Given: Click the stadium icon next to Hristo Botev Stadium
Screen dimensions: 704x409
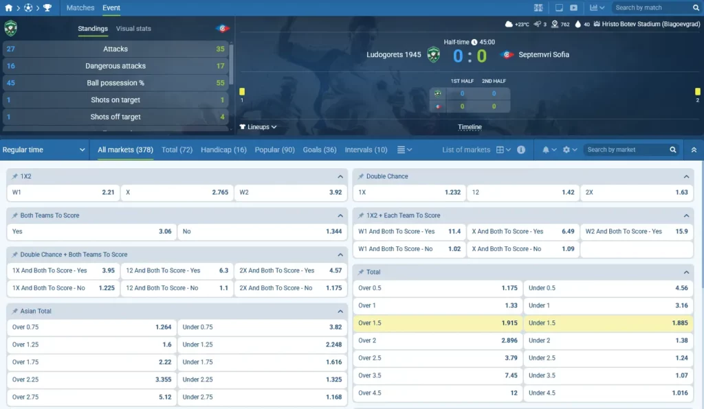Looking at the screenshot, I should [597, 24].
